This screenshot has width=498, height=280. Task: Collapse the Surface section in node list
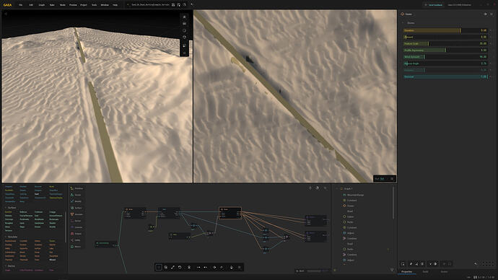click(x=5, y=208)
